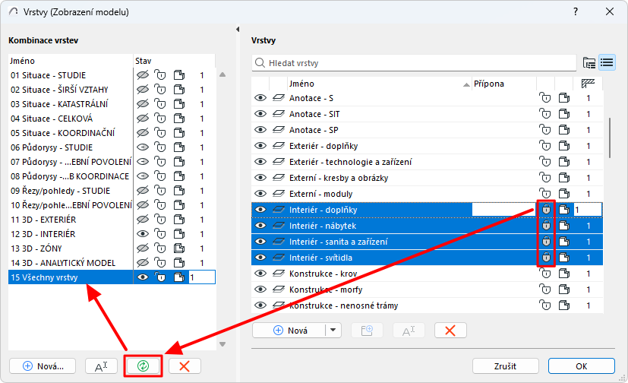
Task: Confirm layer settings with OK
Action: click(x=581, y=366)
